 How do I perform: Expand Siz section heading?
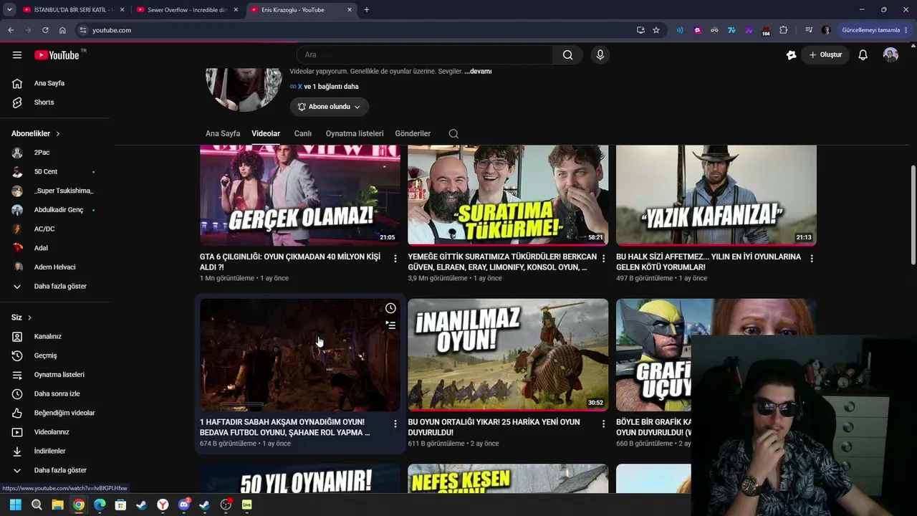point(21,317)
